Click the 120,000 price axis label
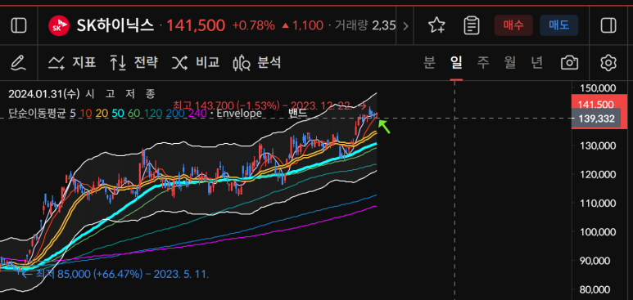Image resolution: width=633 pixels, height=300 pixels. click(x=598, y=175)
